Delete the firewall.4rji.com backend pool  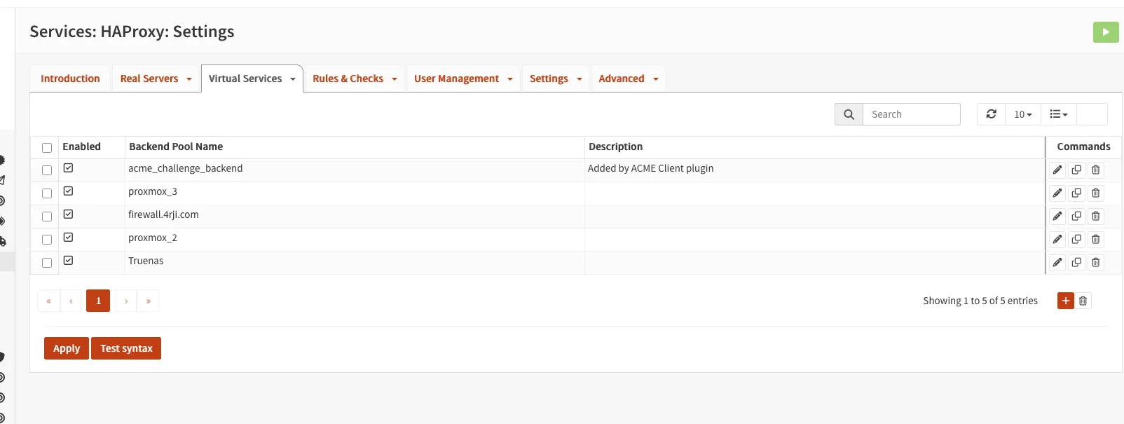[1096, 216]
